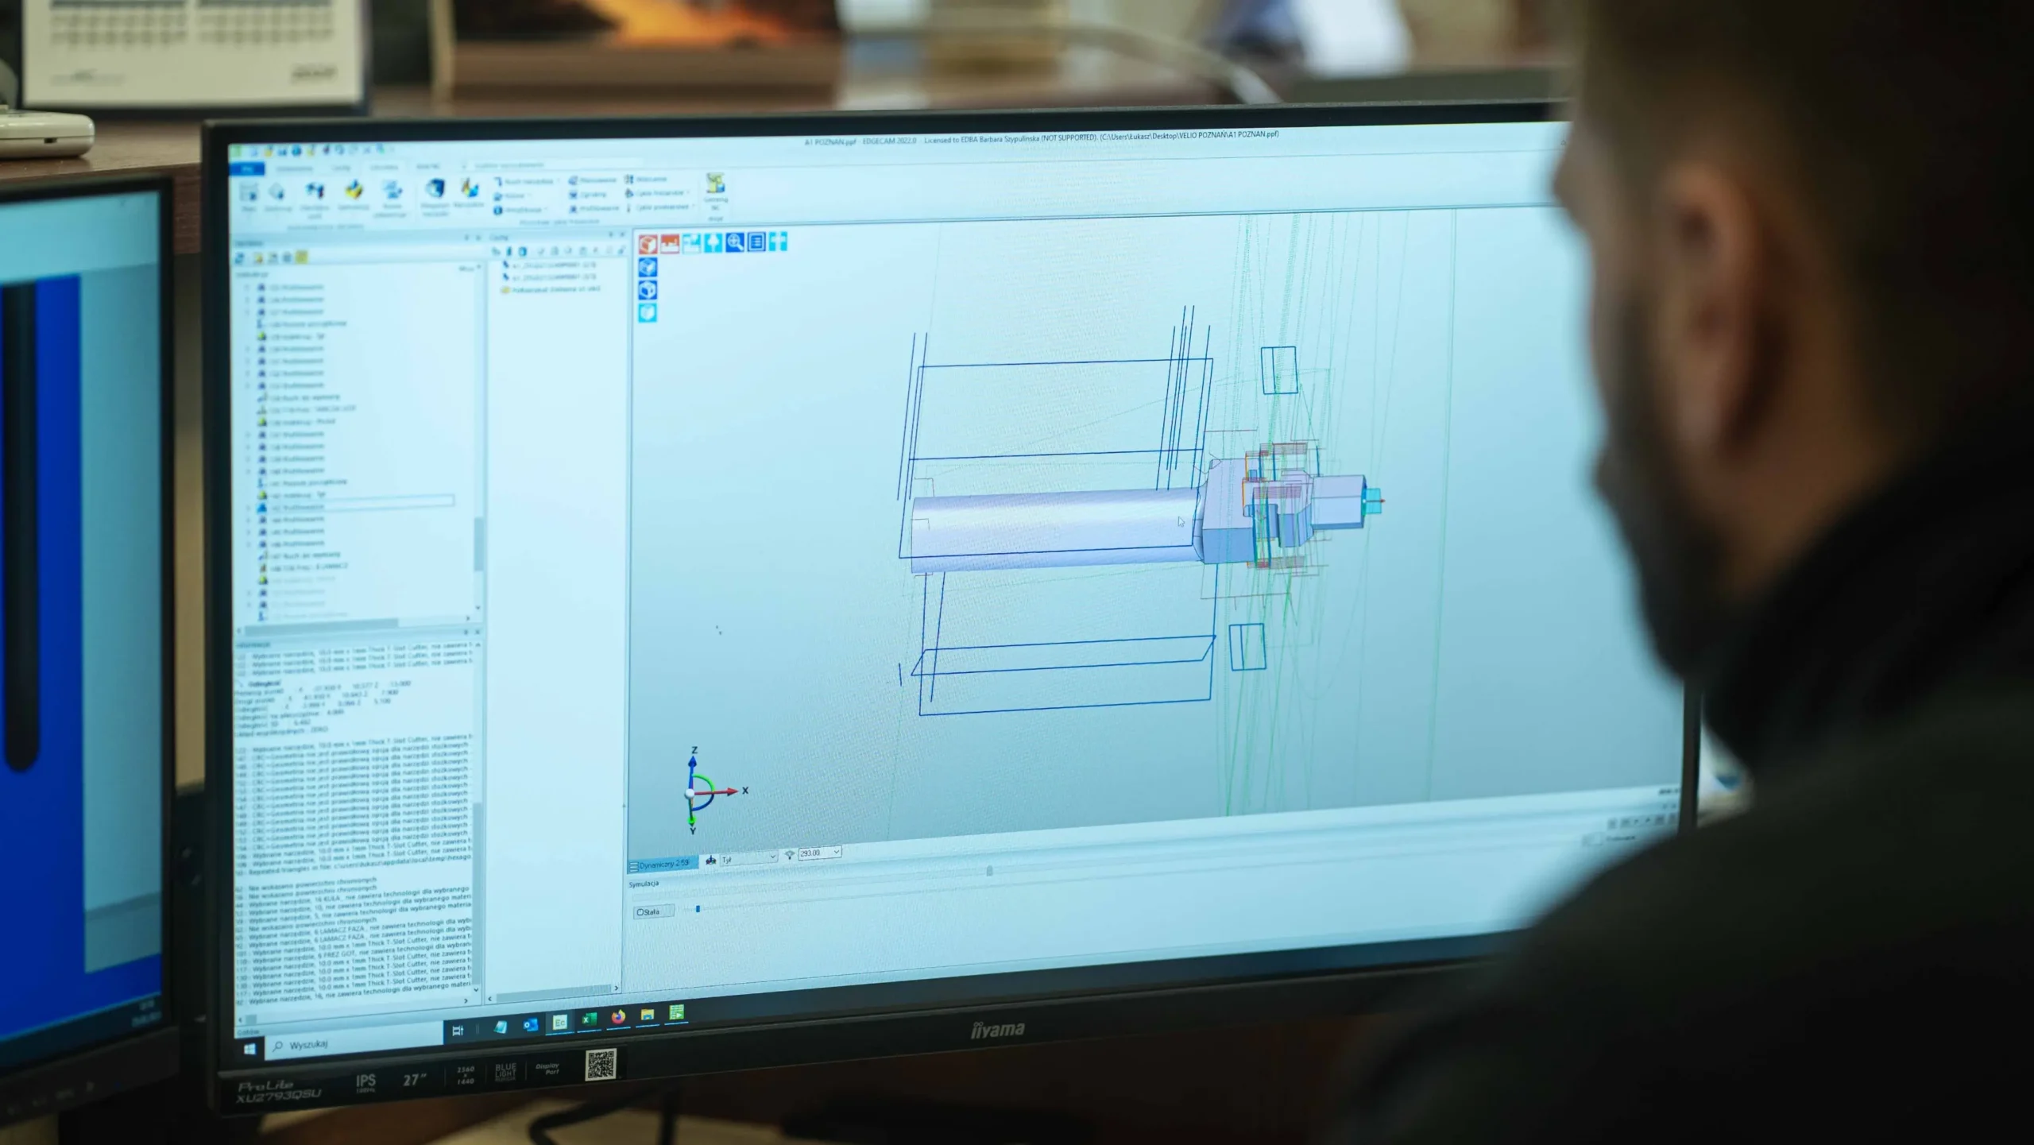This screenshot has width=2034, height=1145.
Task: Launch Firefox from the taskbar
Action: pyautogui.click(x=618, y=1018)
